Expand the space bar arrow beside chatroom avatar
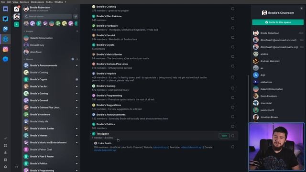306x172 pixels. [x=12, y=17]
